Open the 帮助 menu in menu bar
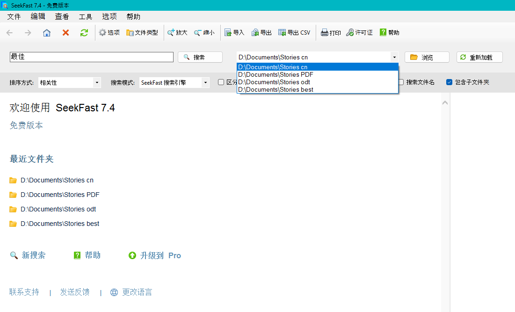Viewport: 515px width, 312px height. point(133,16)
